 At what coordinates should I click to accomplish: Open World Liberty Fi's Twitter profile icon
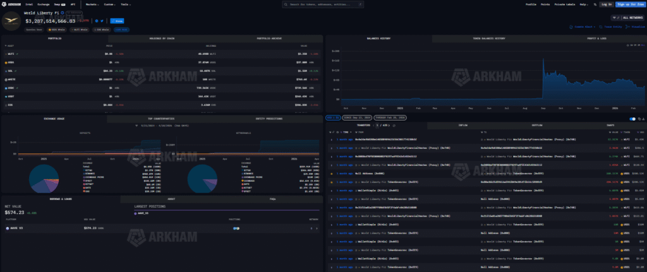pyautogui.click(x=102, y=20)
